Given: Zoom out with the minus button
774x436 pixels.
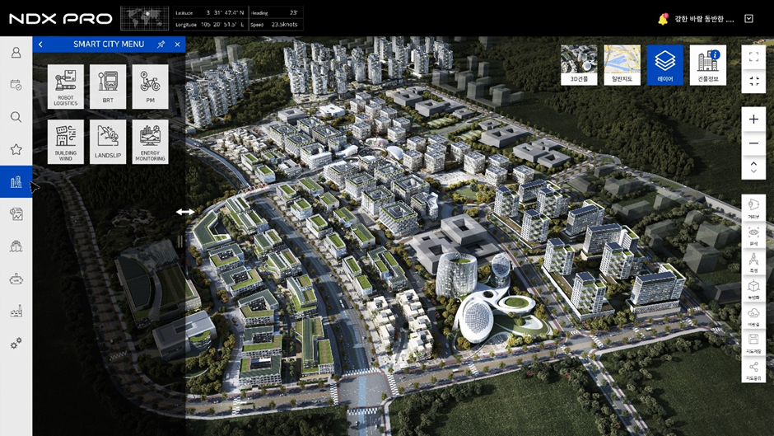Looking at the screenshot, I should (753, 143).
